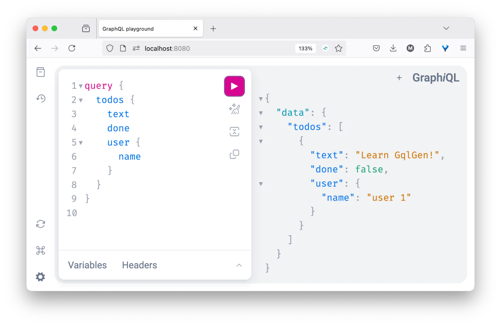Merge fragments into the query

pyautogui.click(x=234, y=131)
